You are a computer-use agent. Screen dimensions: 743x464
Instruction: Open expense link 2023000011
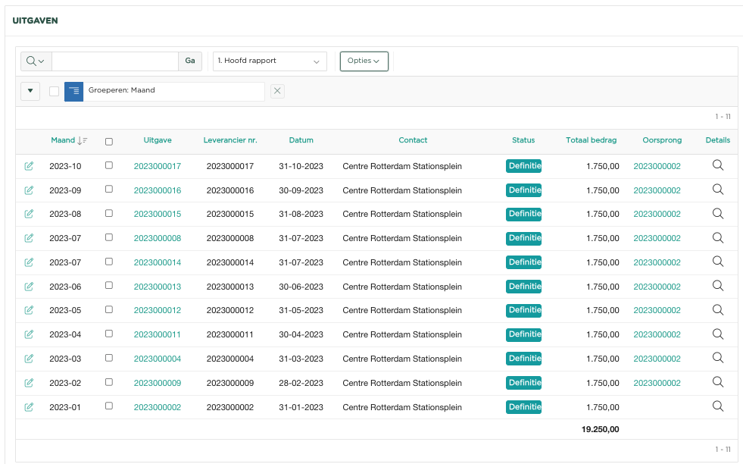click(x=158, y=334)
